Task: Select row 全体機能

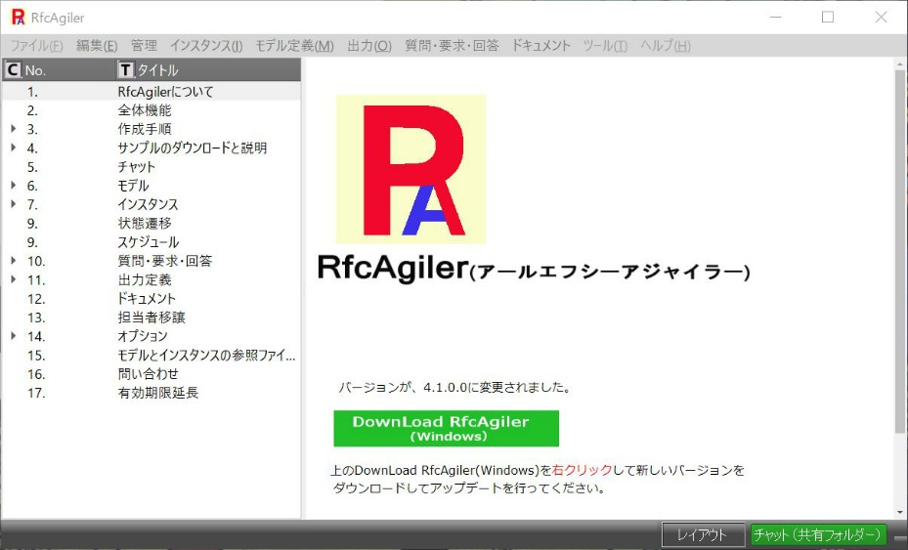Action: pyautogui.click(x=151, y=110)
